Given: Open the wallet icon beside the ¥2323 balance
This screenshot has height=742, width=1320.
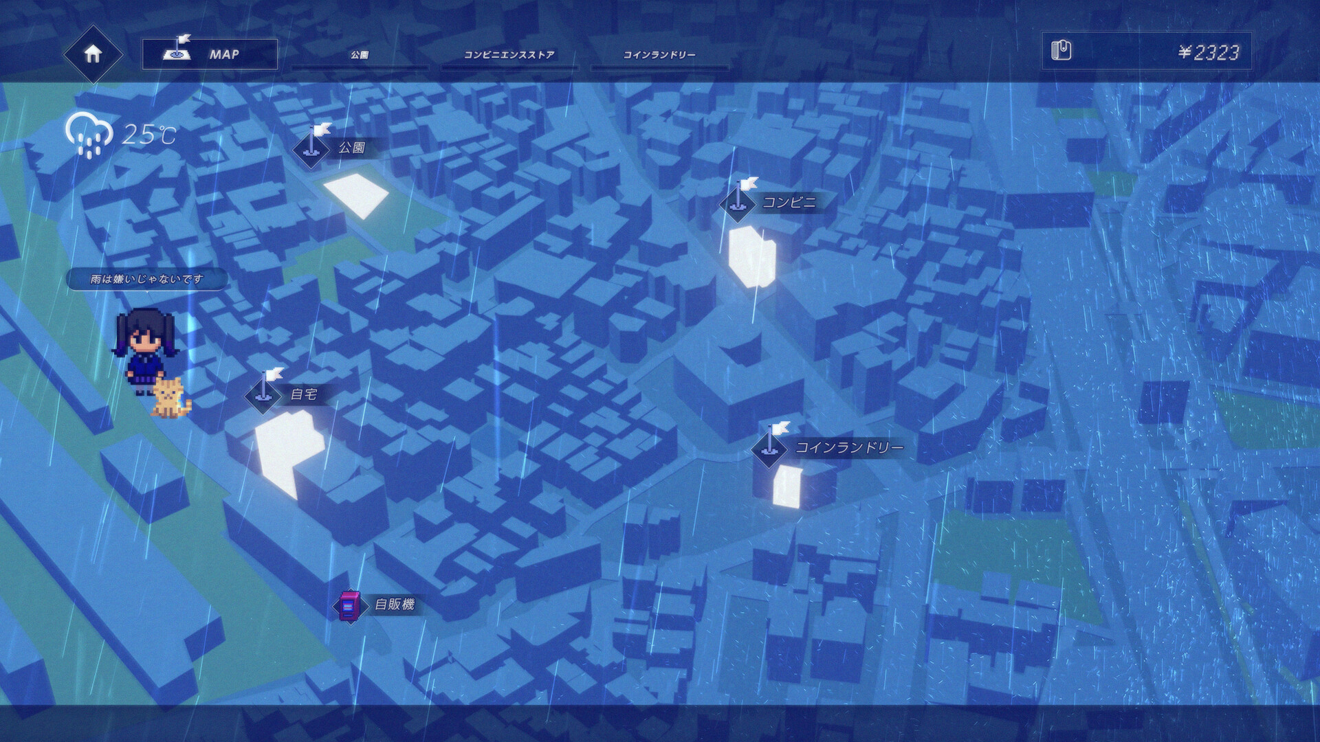Looking at the screenshot, I should pyautogui.click(x=1061, y=49).
